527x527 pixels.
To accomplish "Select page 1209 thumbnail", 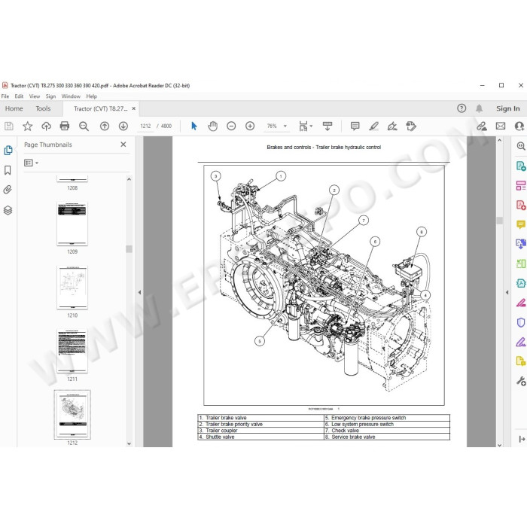I will coord(72,224).
